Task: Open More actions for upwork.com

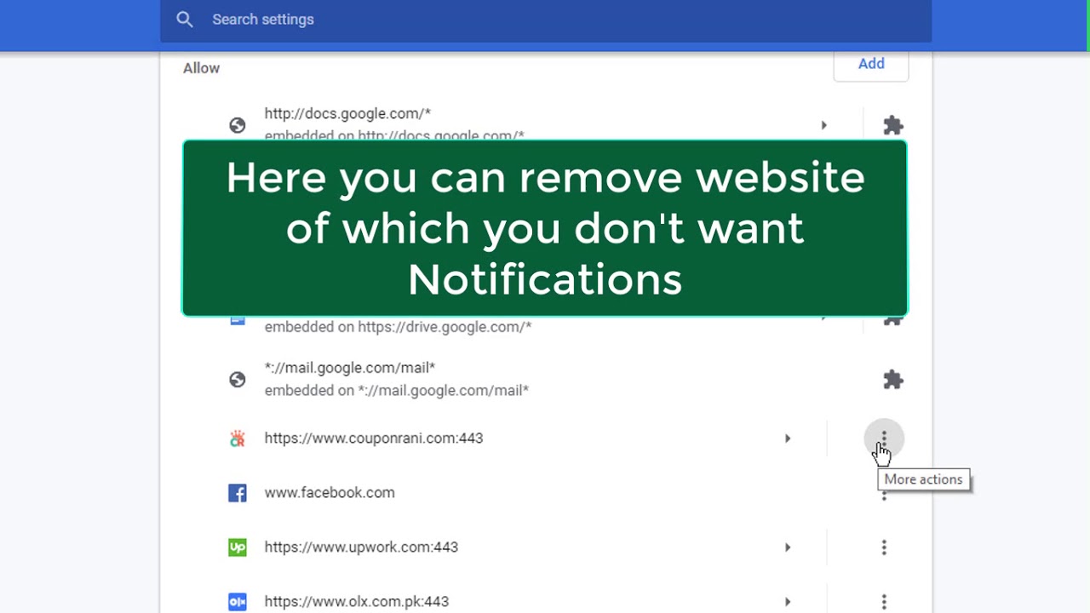Action: pyautogui.click(x=884, y=547)
